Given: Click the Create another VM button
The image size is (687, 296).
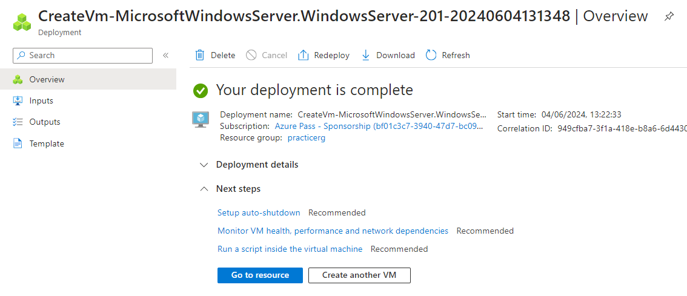Looking at the screenshot, I should coord(359,275).
